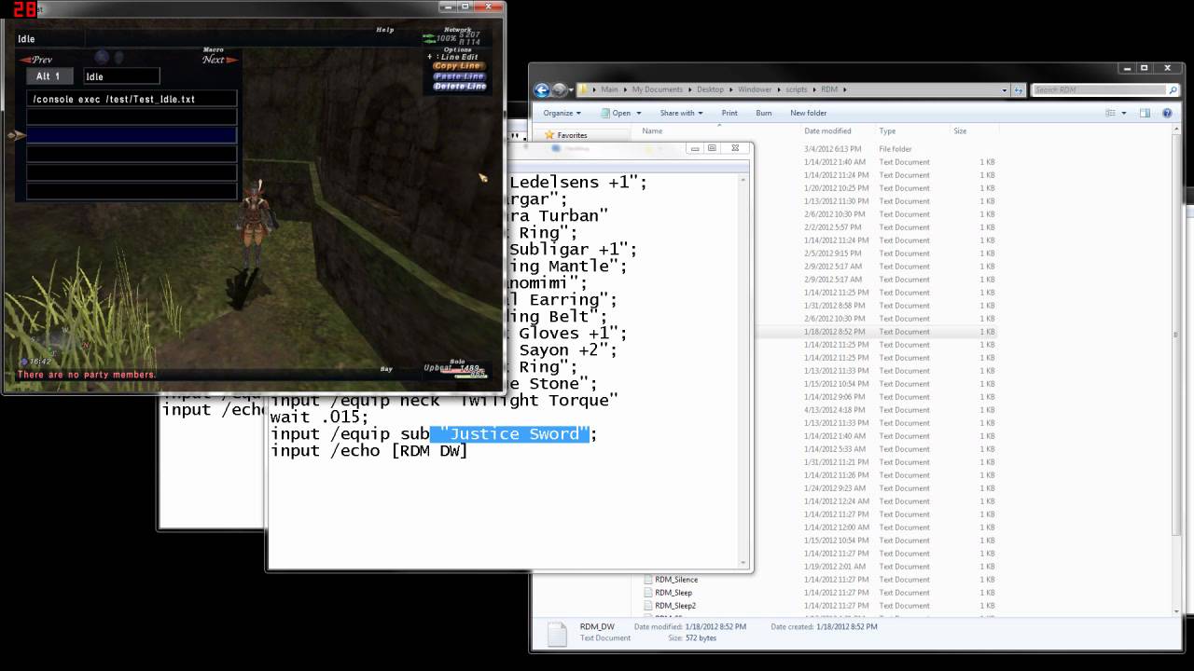
Task: Click the Search RDM input field
Action: (1099, 90)
